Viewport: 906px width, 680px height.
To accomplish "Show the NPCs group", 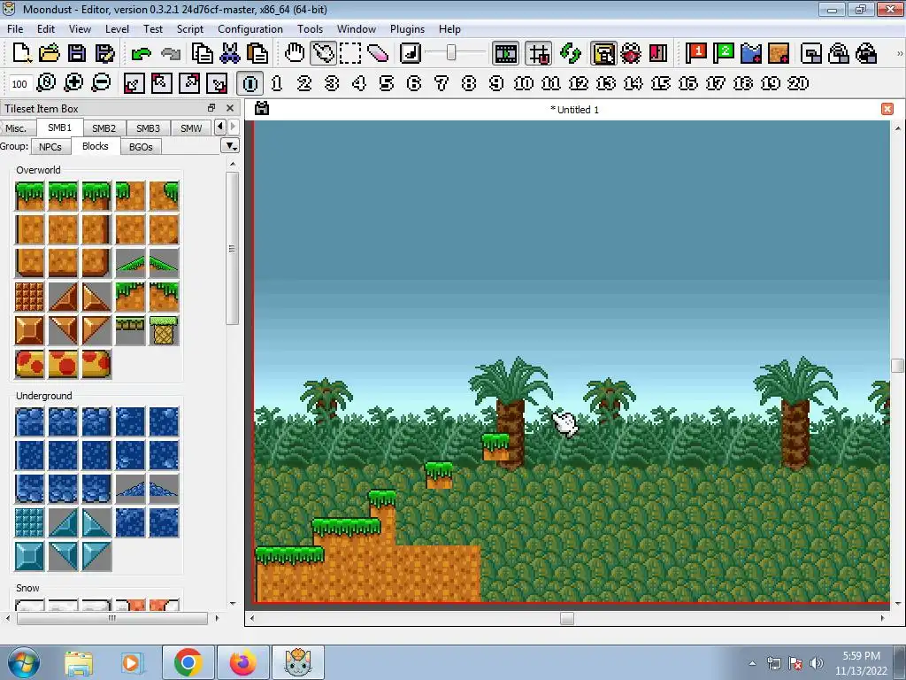I will [x=50, y=147].
